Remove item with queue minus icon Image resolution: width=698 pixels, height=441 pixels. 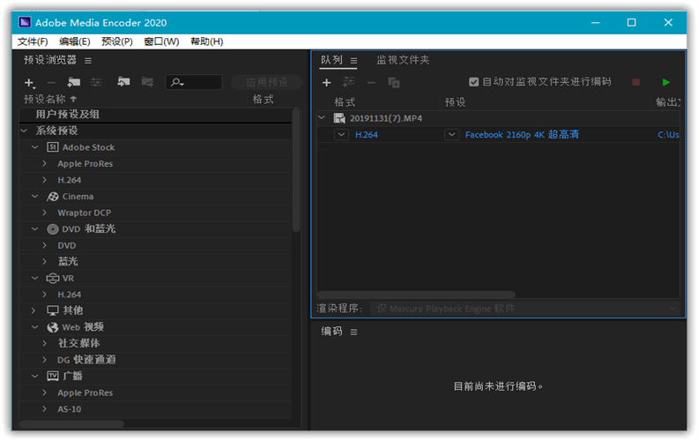pos(371,83)
